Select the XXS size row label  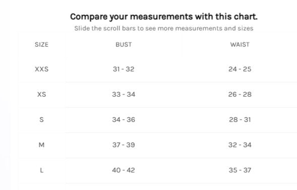point(42,69)
